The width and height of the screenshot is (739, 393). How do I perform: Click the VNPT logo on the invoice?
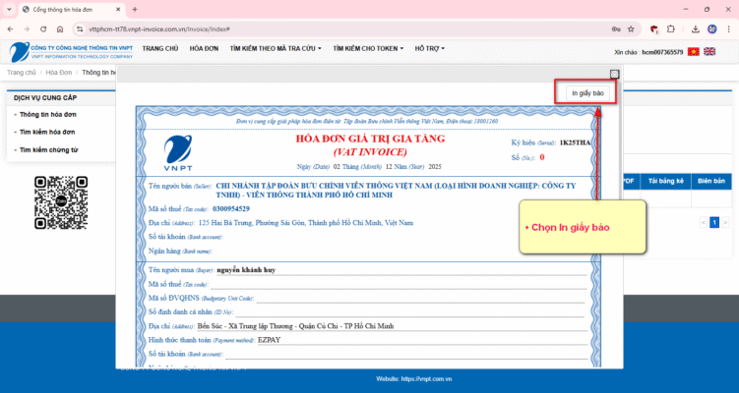coord(178,153)
